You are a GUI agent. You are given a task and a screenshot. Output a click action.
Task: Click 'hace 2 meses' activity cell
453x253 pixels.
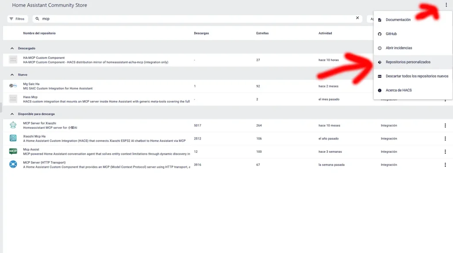click(328, 86)
